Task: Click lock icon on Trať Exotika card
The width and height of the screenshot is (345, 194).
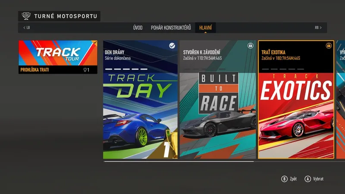Action: [329, 46]
